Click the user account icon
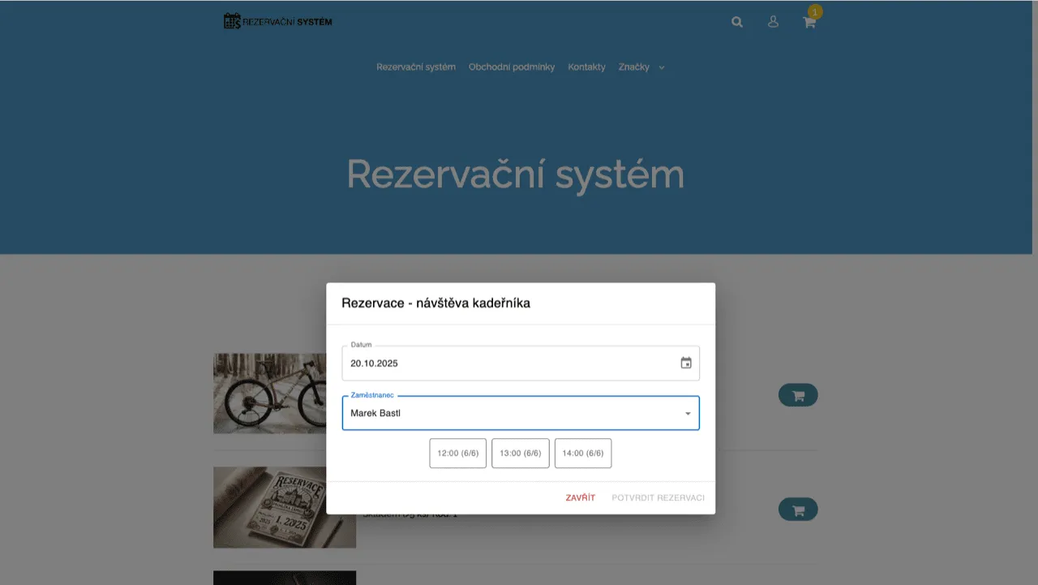Viewport: 1038px width, 585px height. [772, 22]
